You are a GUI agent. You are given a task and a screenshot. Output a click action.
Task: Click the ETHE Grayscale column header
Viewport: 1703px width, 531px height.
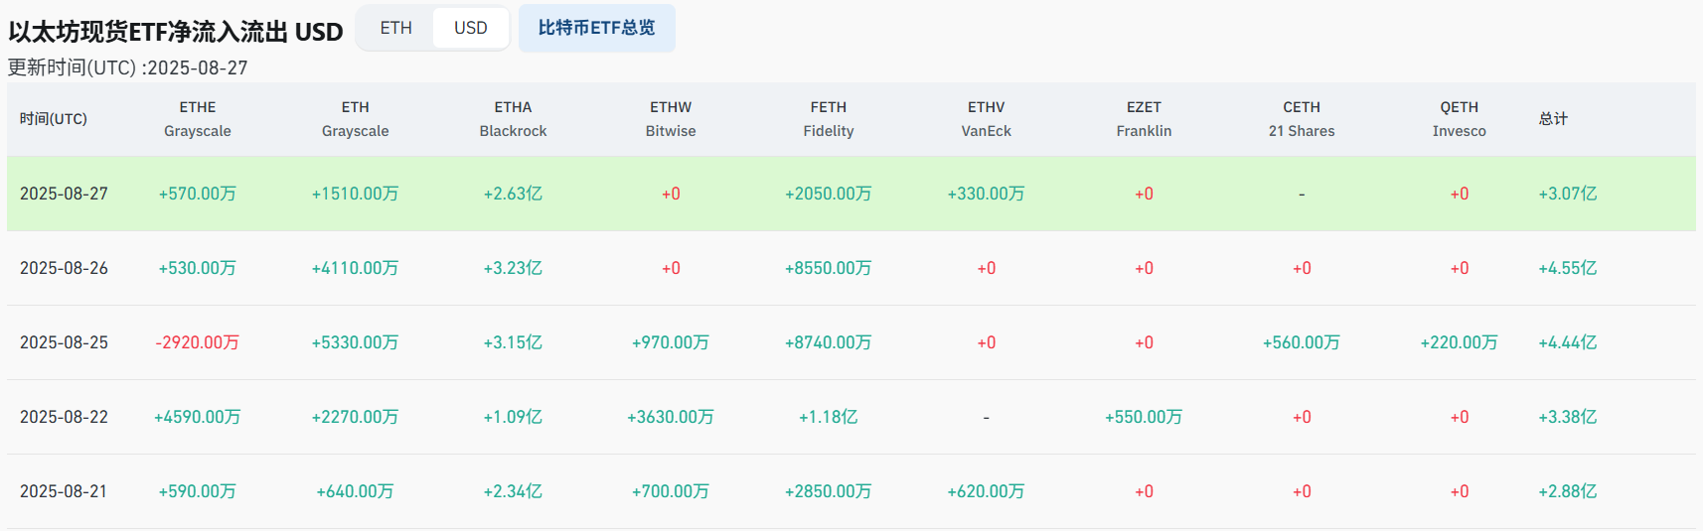pos(198,119)
